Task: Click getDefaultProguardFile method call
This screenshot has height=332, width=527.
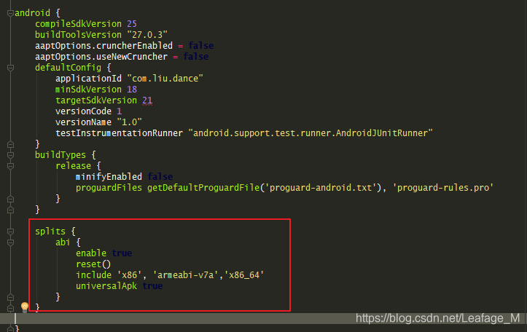Action: click(x=203, y=188)
